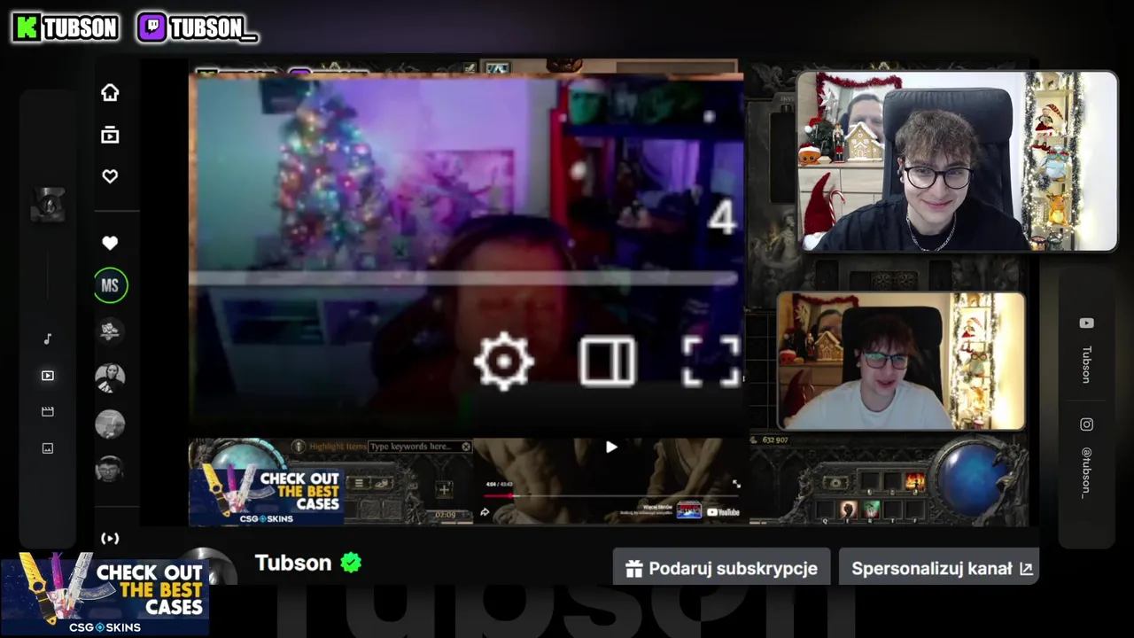Click the Instagram icon in right sidebar

click(x=1086, y=424)
